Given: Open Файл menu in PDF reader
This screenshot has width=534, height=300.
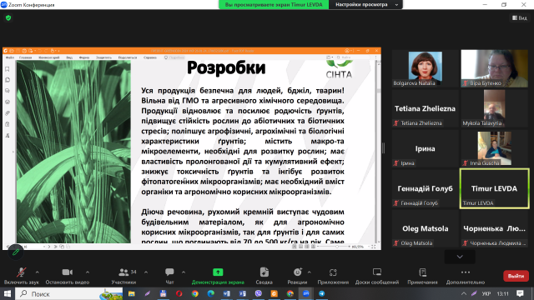Looking at the screenshot, I should point(9,57).
